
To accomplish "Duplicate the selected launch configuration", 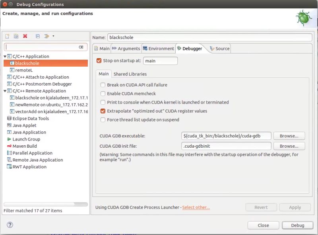I will [x=15, y=36].
